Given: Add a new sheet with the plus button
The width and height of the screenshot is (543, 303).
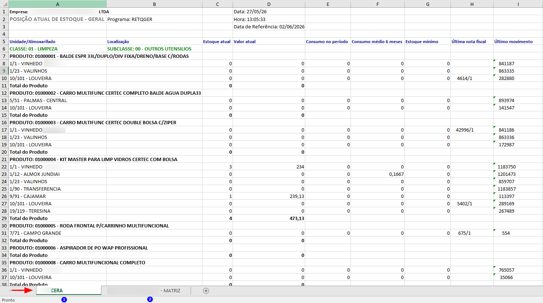Looking at the screenshot, I should 206,291.
